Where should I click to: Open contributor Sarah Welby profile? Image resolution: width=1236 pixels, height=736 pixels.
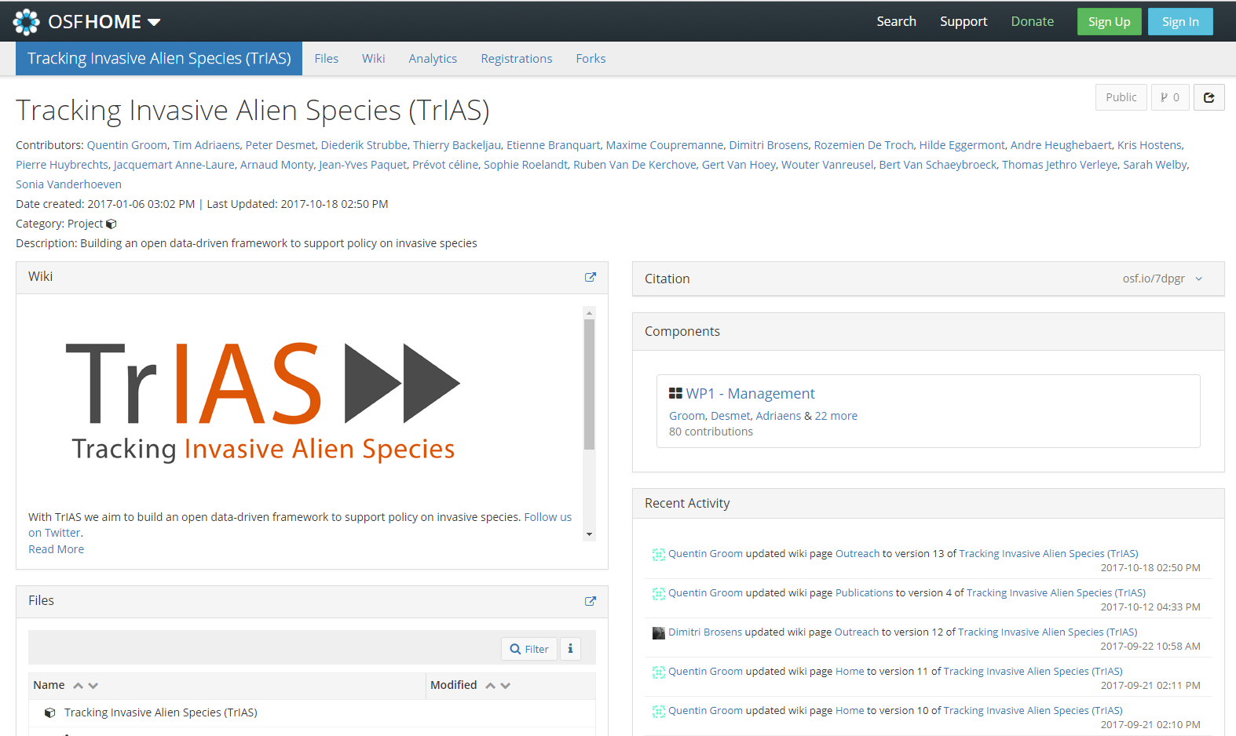click(x=1155, y=165)
